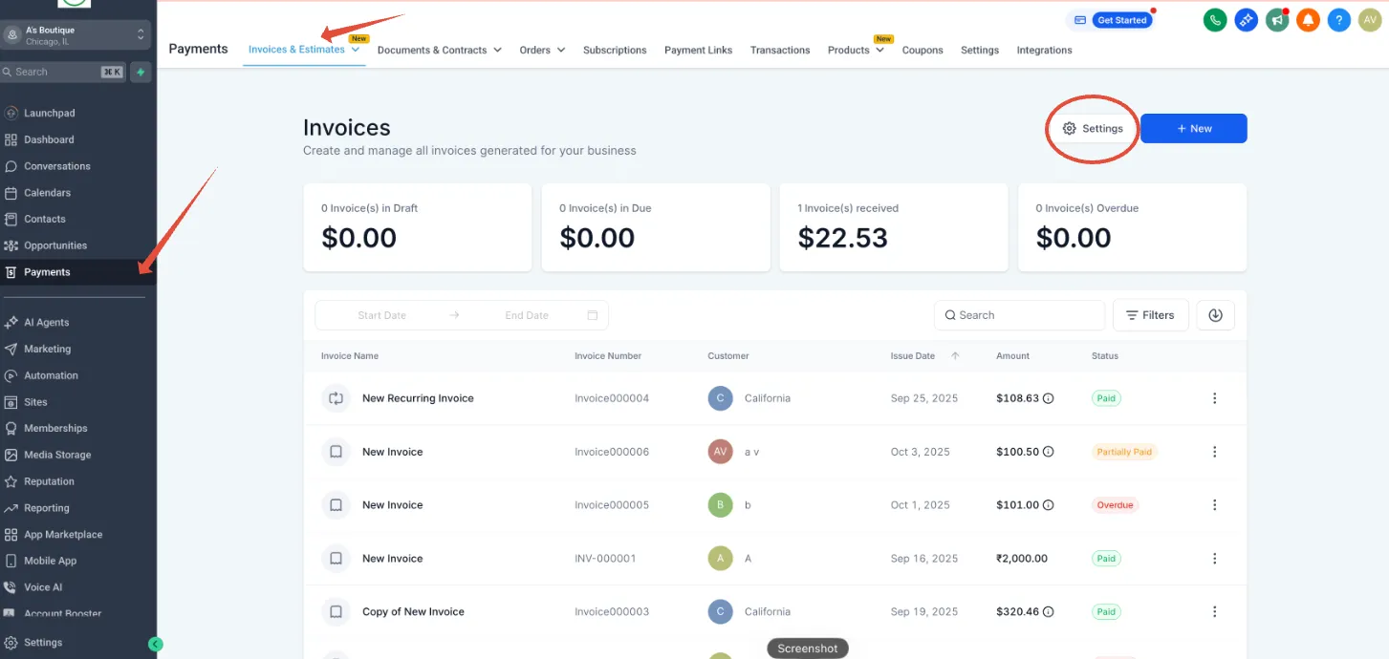Screen dimensions: 1389x659
Task: Click the green phone dialer icon
Action: coord(1215,19)
